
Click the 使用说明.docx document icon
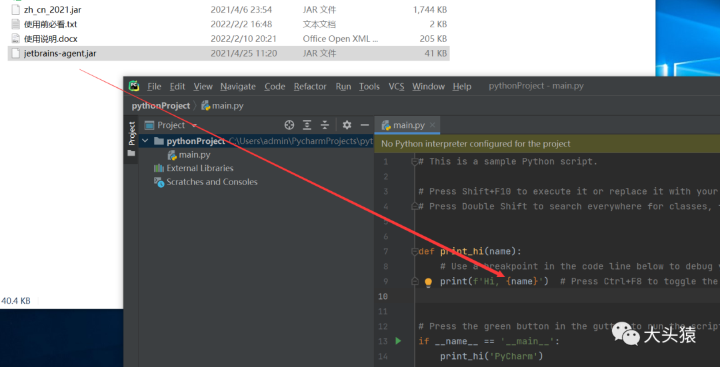(x=15, y=39)
